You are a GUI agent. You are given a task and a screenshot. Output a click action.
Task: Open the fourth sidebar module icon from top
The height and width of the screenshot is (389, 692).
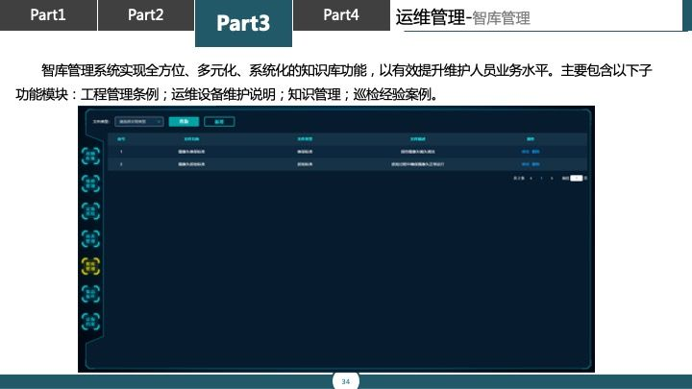[x=91, y=238]
